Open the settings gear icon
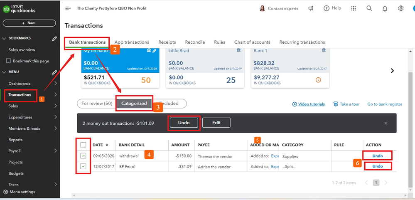 tap(401, 8)
